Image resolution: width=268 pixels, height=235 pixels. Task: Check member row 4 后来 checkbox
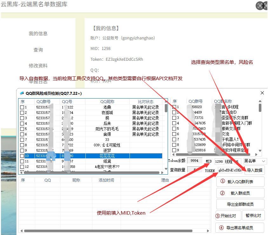pos(22,124)
